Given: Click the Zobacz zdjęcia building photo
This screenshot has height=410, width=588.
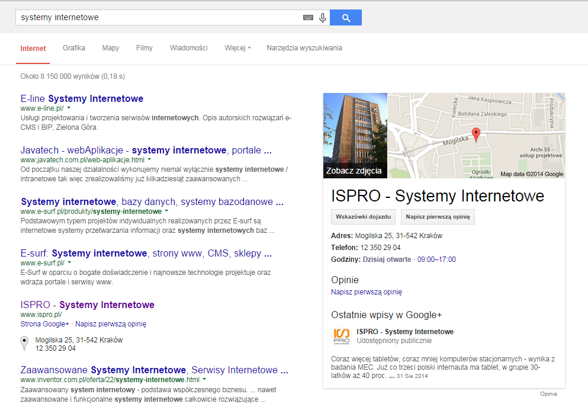Looking at the screenshot, I should pos(355,136).
